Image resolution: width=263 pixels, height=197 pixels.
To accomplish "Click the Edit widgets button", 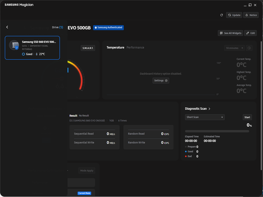I will pos(250,33).
